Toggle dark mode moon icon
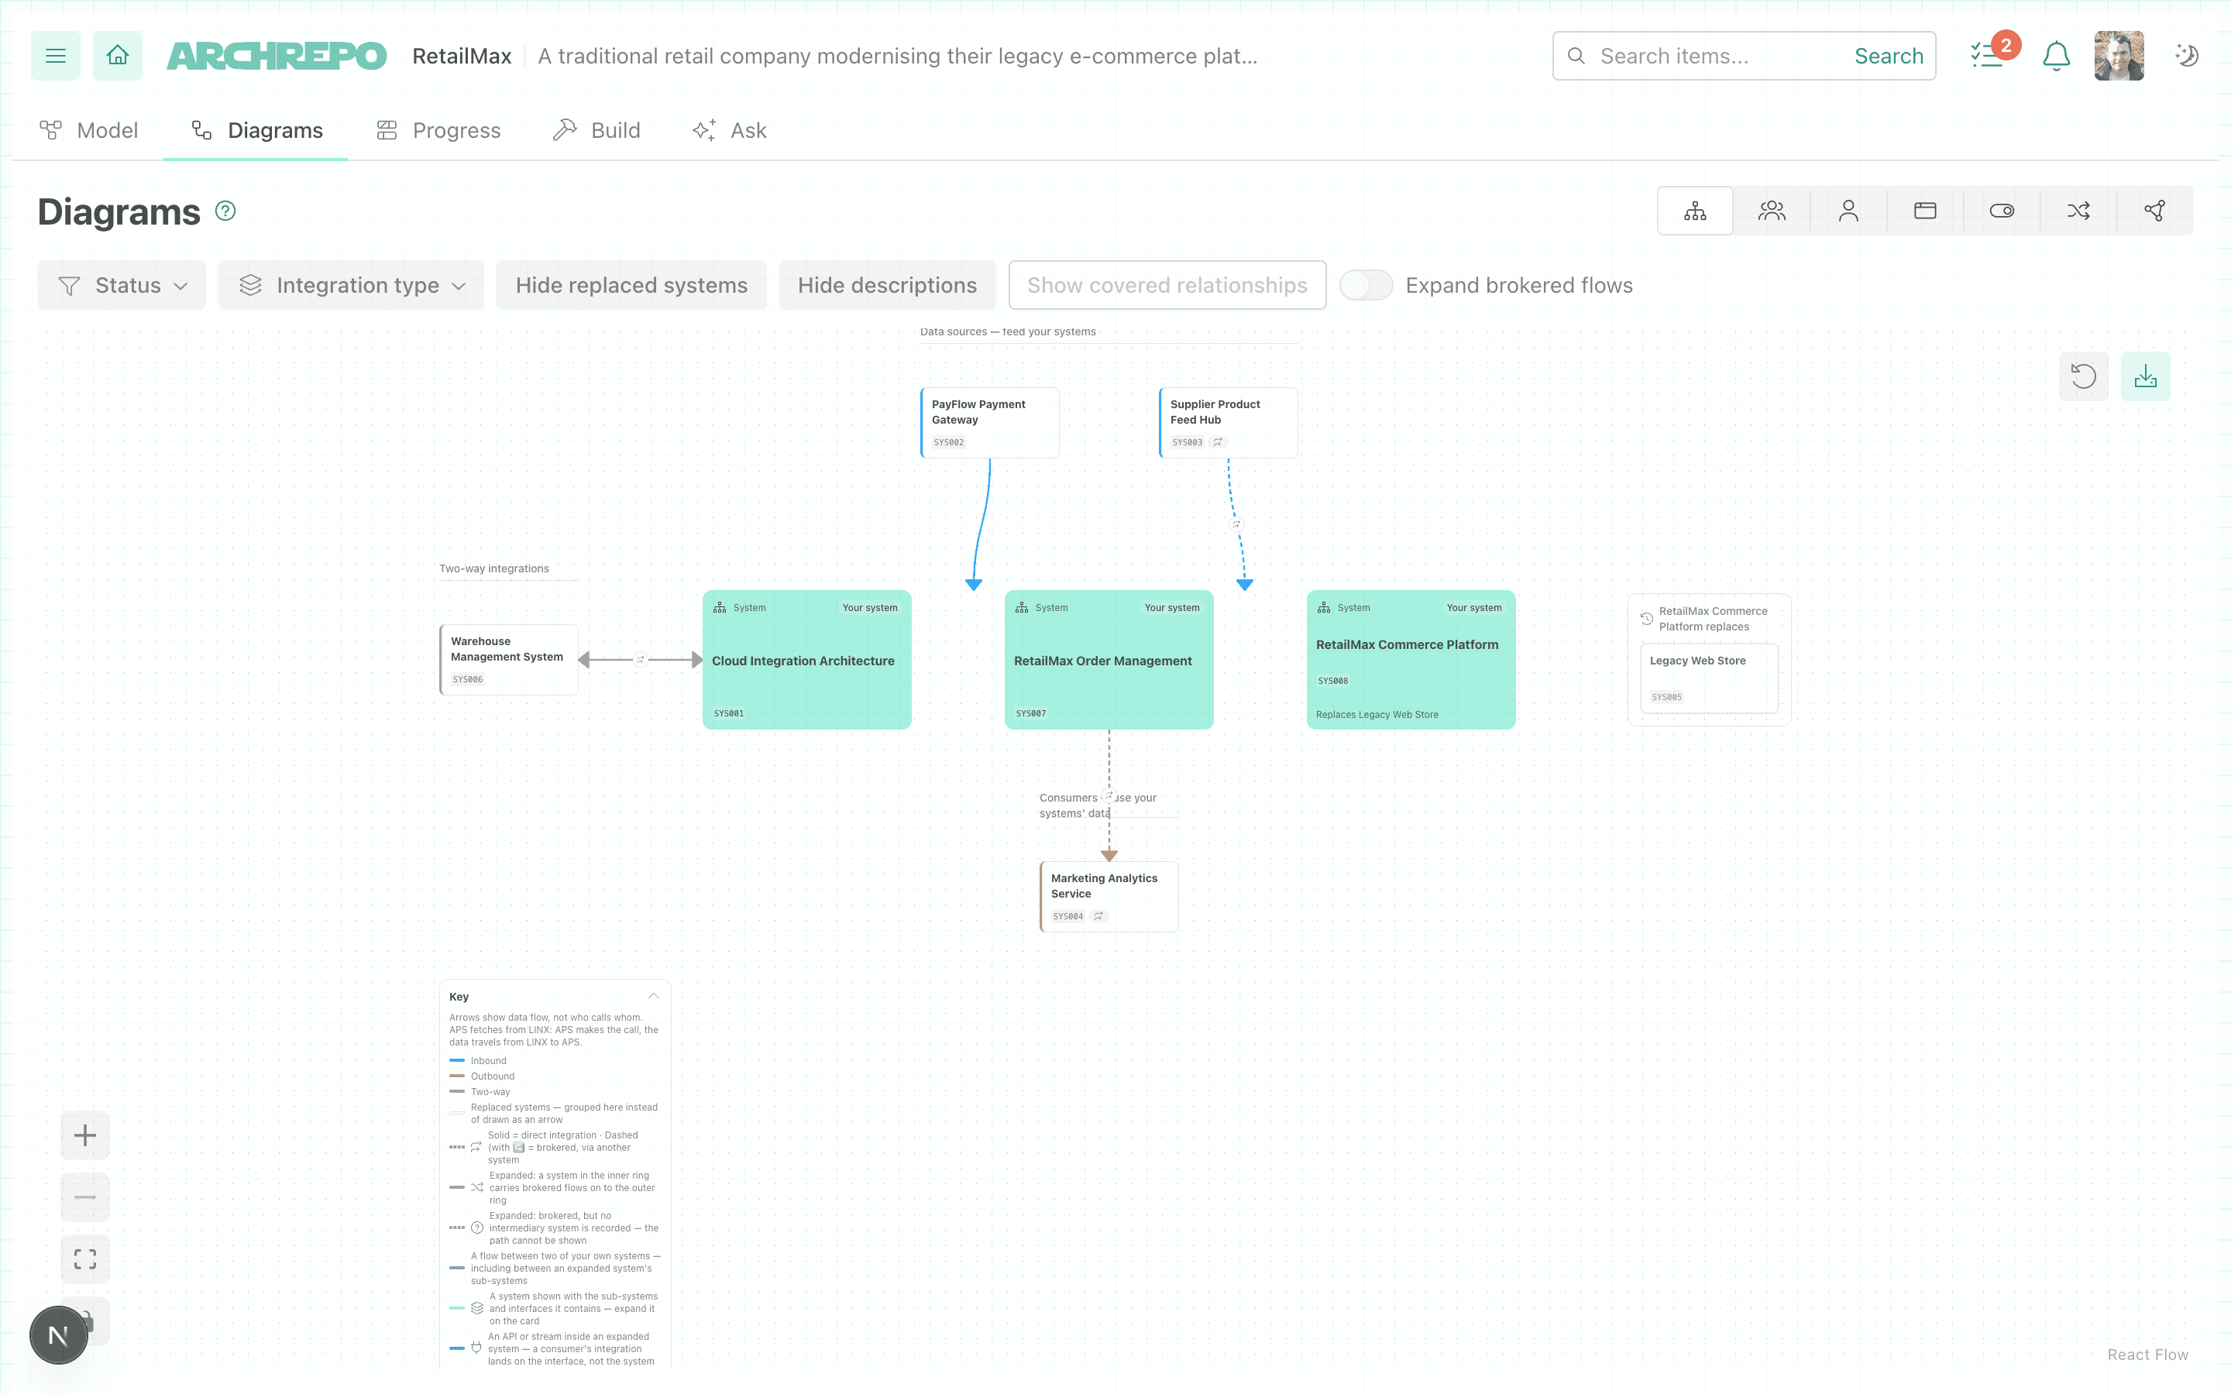This screenshot has width=2231, height=1394. (2187, 55)
